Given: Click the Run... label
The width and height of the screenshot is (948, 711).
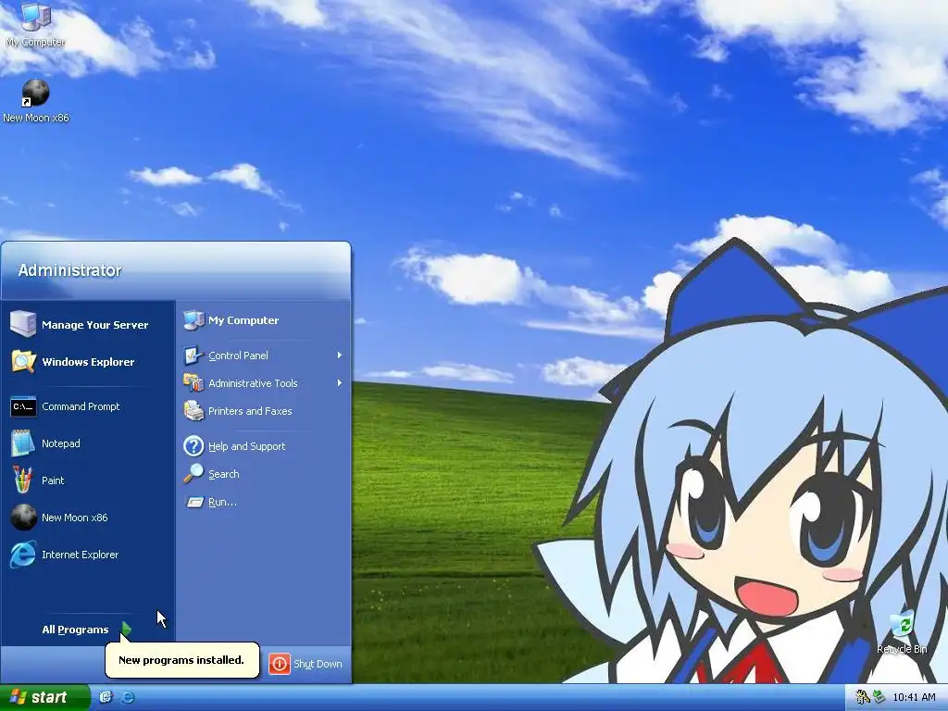Looking at the screenshot, I should click(222, 502).
